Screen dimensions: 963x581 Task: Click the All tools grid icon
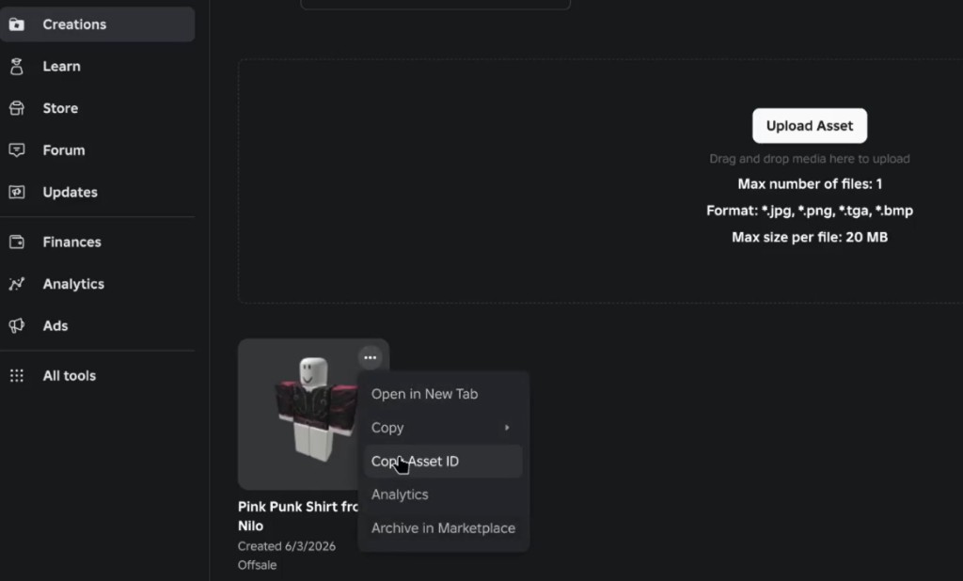pyautogui.click(x=17, y=375)
